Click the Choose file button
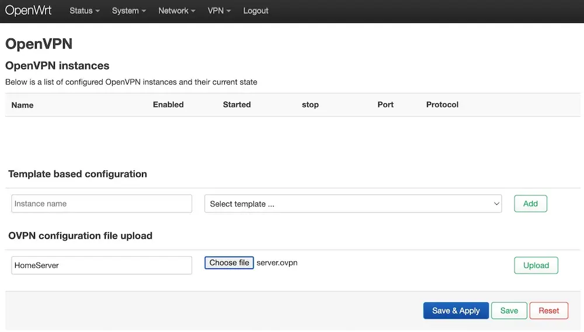 pyautogui.click(x=229, y=263)
